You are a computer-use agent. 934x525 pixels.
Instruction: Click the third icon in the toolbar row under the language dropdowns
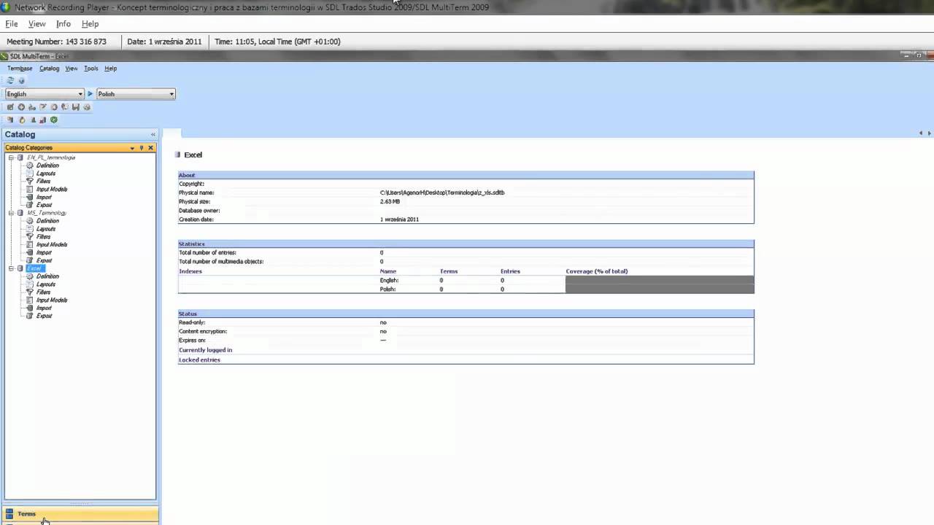[x=32, y=107]
